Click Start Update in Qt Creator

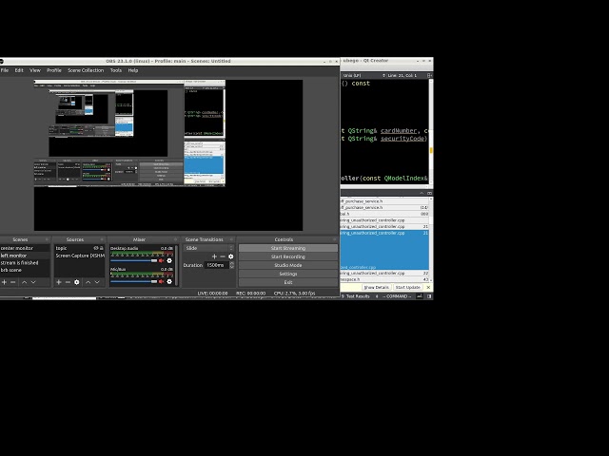[408, 287]
